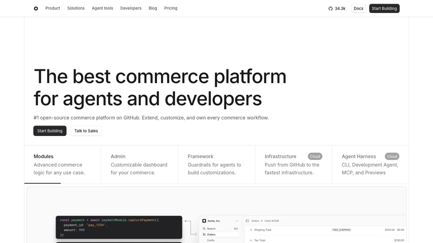Select Drafts in the Acme sidebar
The height and width of the screenshot is (243, 433).
(211, 240)
